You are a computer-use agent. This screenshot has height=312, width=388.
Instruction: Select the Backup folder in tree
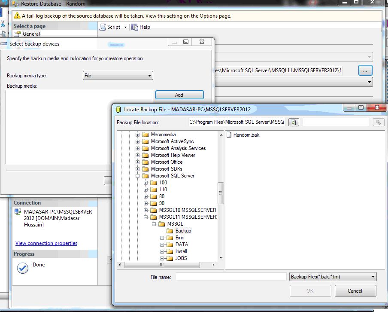click(x=183, y=231)
